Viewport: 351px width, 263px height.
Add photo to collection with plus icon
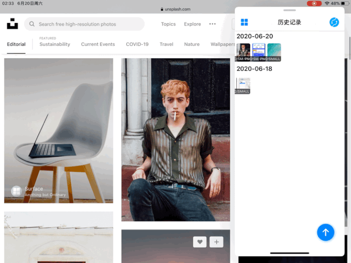(217, 242)
